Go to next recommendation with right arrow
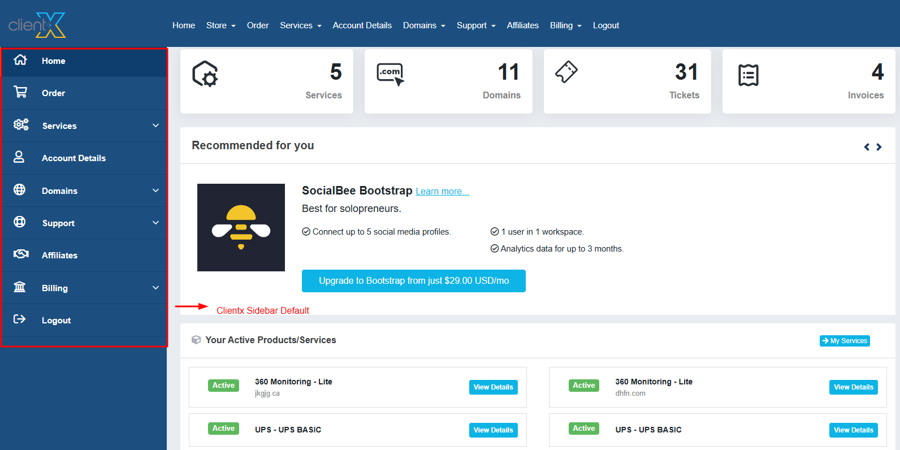The image size is (900, 450). point(879,147)
